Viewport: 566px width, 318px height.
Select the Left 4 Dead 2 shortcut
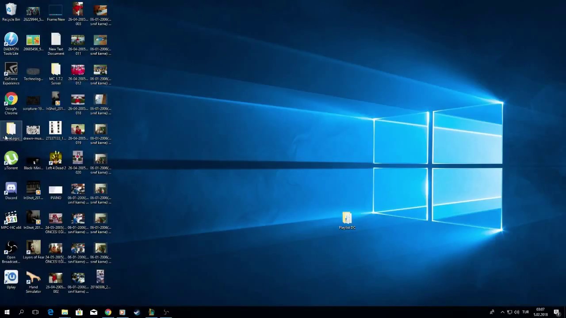[56, 161]
